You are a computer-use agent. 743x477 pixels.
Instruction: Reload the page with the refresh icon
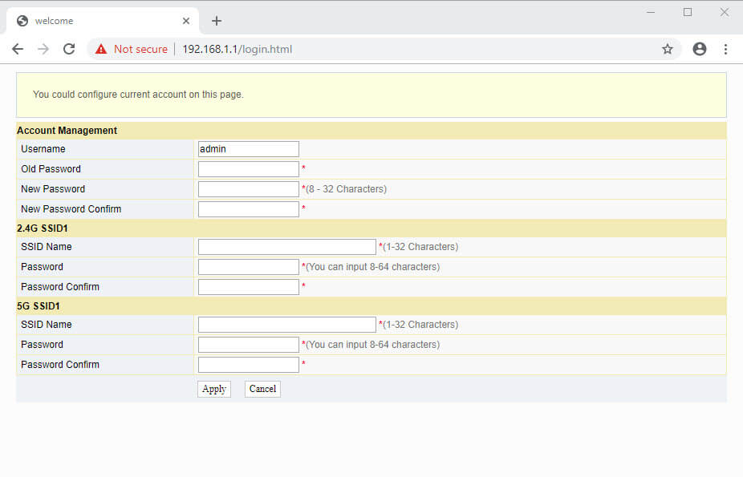click(x=69, y=49)
